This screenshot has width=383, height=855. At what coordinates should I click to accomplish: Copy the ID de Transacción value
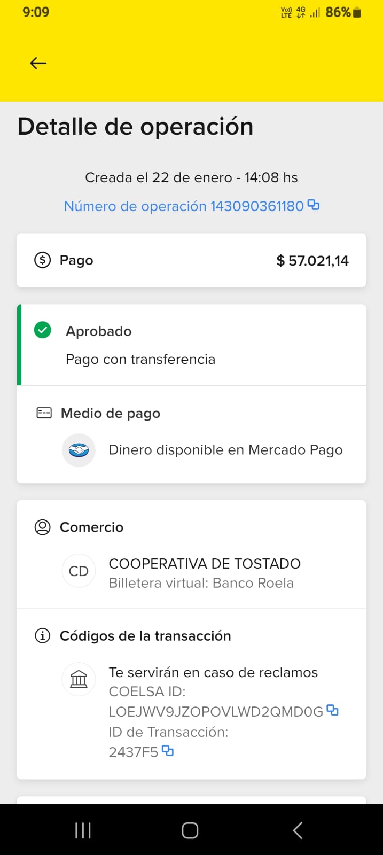pyautogui.click(x=168, y=751)
